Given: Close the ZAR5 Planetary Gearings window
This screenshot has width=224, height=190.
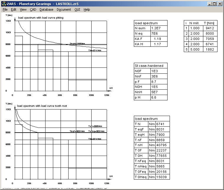Looking at the screenshot, I should pos(220,4).
